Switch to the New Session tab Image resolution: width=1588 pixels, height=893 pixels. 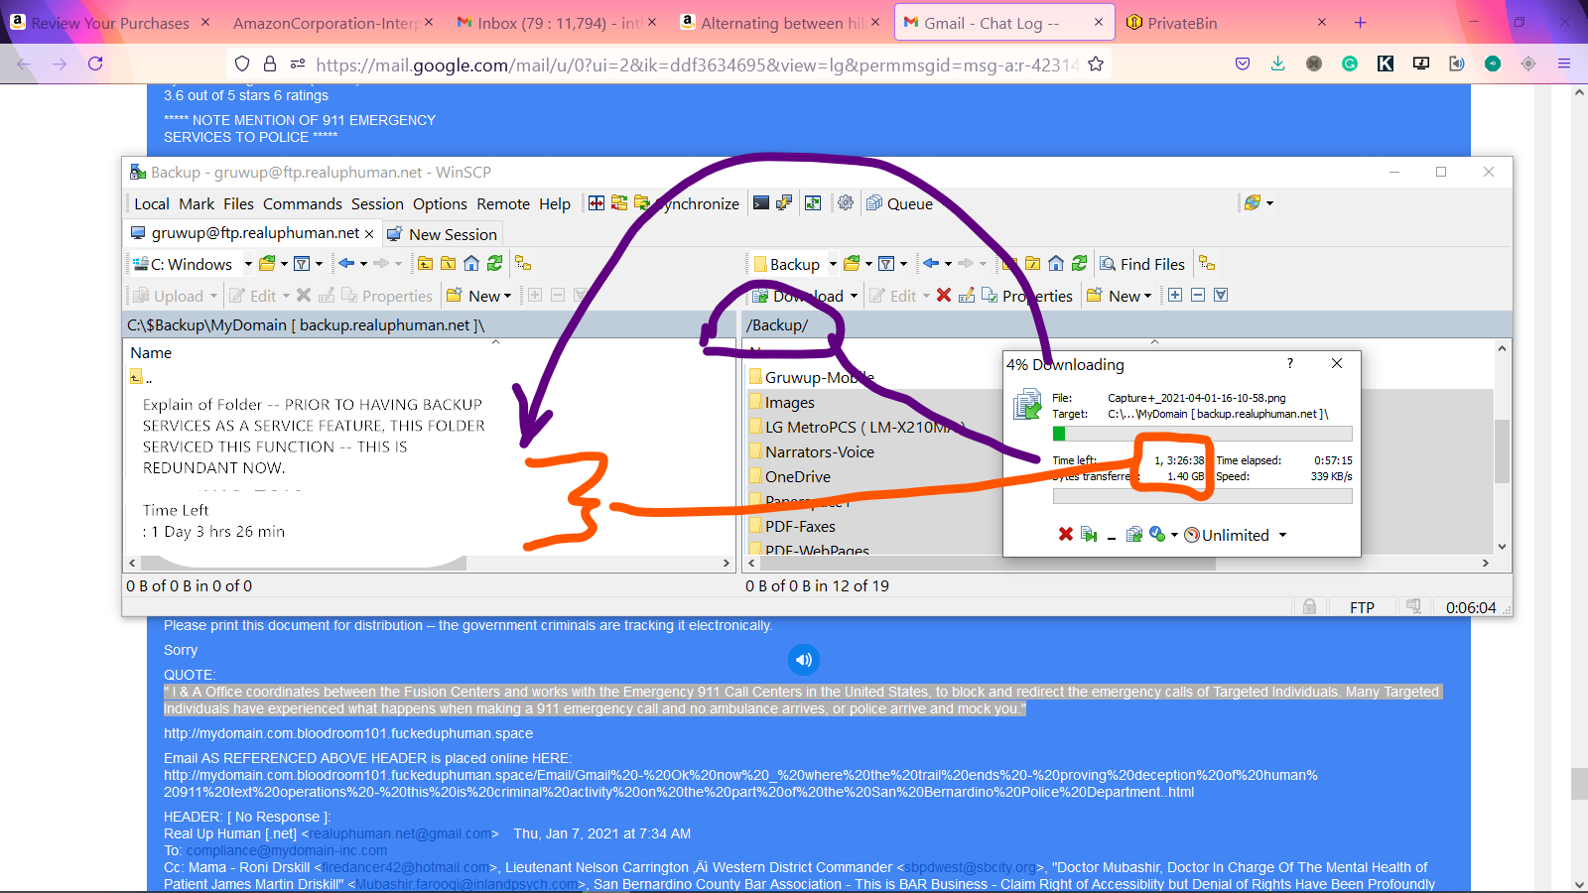(x=442, y=234)
